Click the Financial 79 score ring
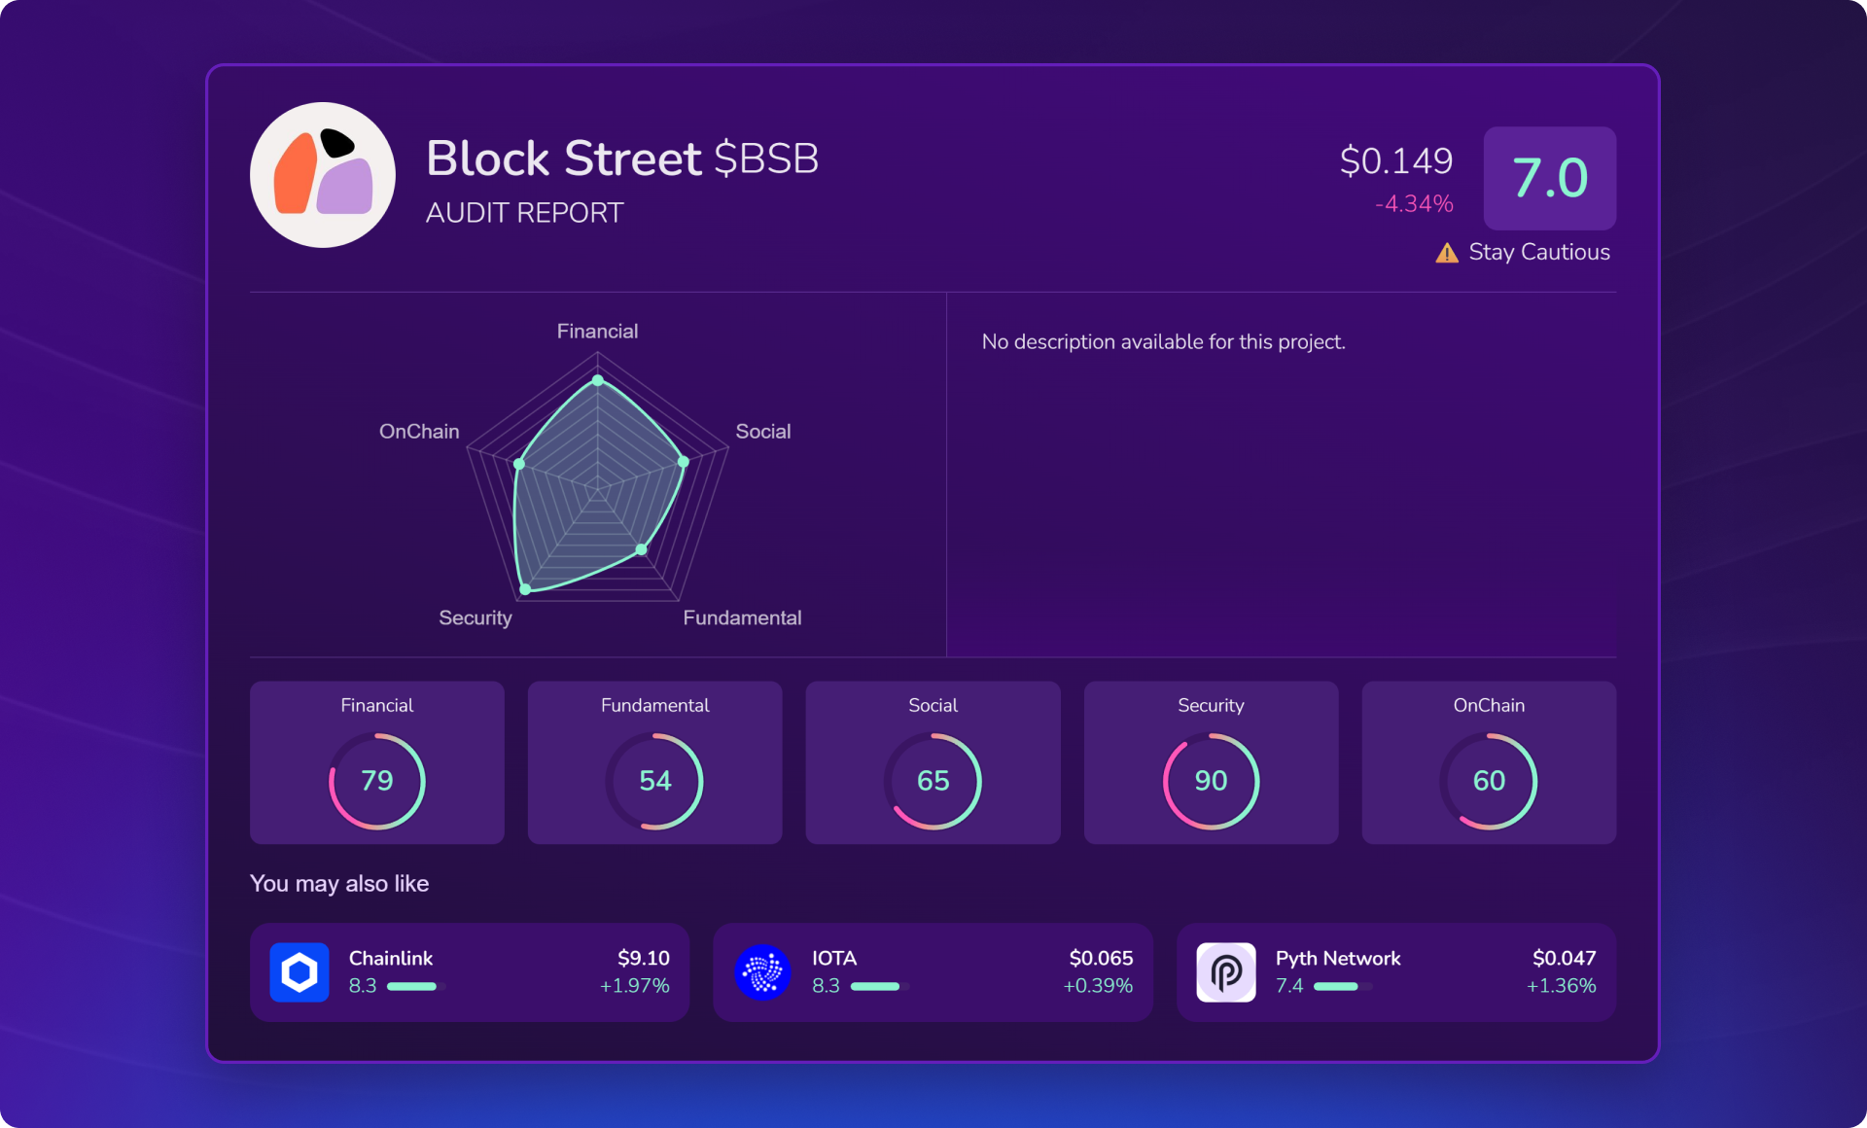 [377, 781]
